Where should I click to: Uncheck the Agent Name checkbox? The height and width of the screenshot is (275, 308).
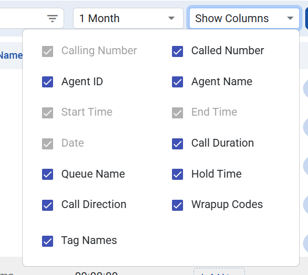coord(178,82)
